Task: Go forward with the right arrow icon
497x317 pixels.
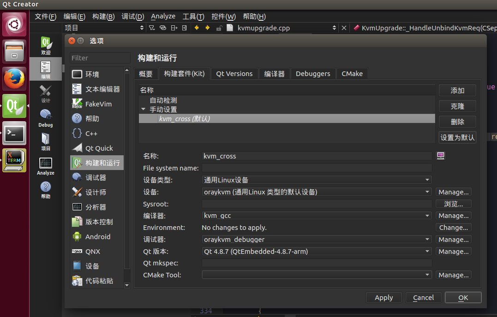Action: click(208, 28)
